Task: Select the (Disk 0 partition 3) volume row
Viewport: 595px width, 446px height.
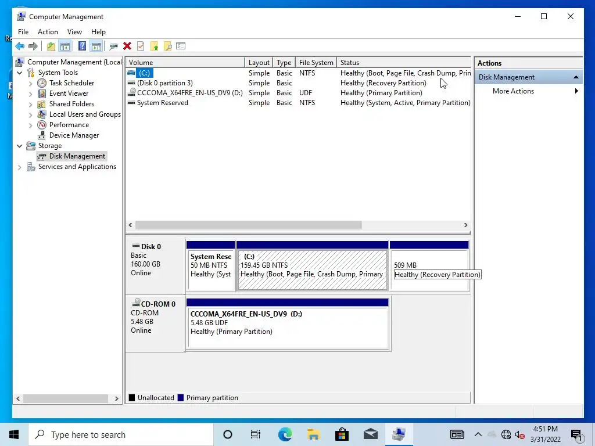Action: [x=298, y=82]
